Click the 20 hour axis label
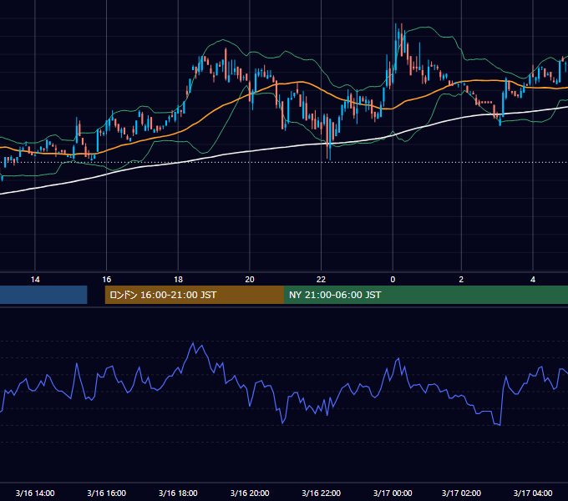The image size is (568, 501). pyautogui.click(x=250, y=280)
